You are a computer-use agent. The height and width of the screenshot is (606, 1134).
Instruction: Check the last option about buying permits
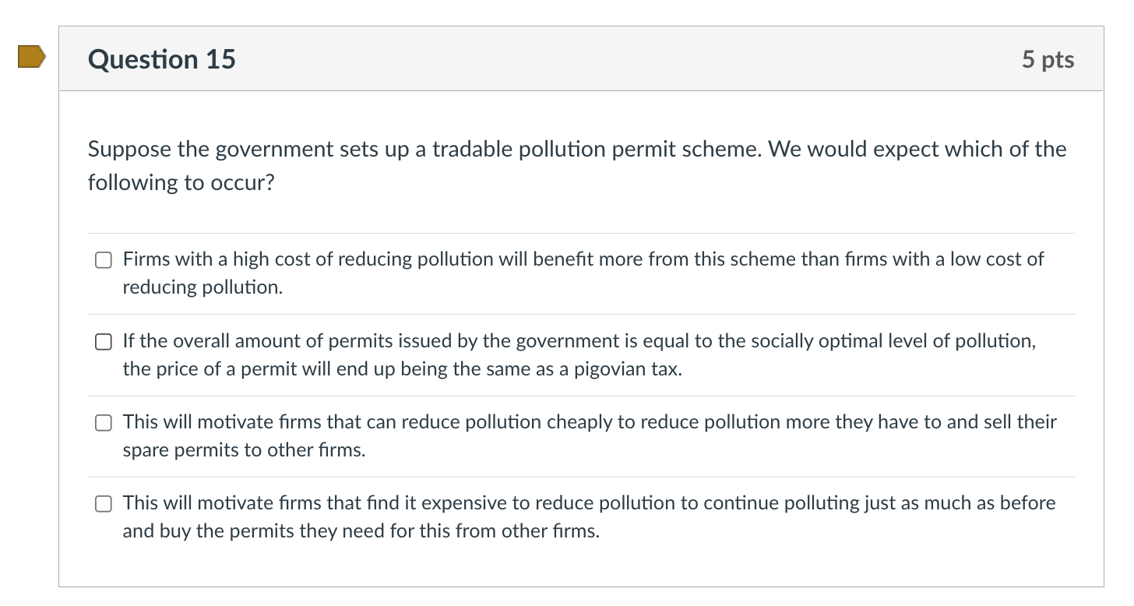(x=103, y=504)
